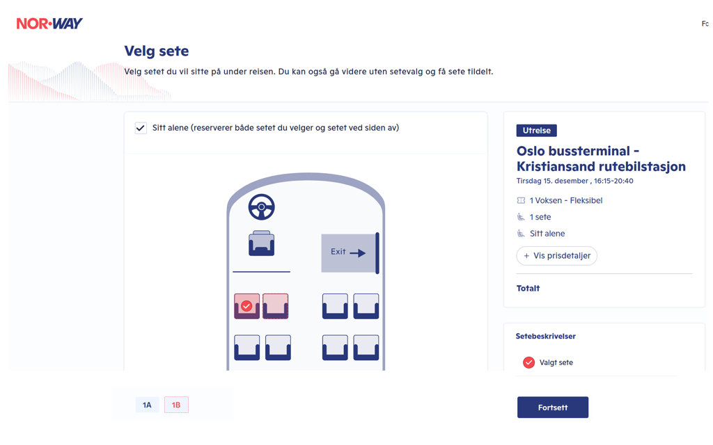Expand Vis prisdetaljer
Image resolution: width=713 pixels, height=445 pixels.
(x=556, y=256)
